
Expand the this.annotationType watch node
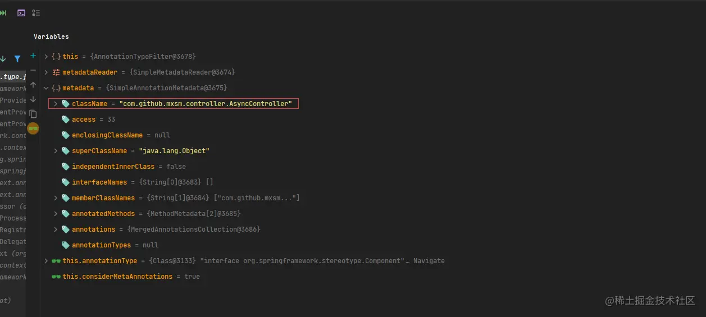coord(46,261)
